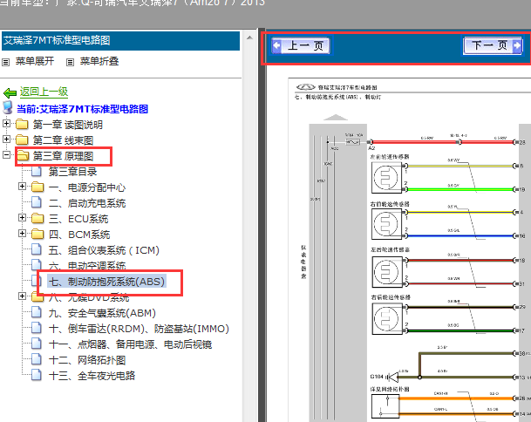Click the menu expand list icon

(6, 62)
